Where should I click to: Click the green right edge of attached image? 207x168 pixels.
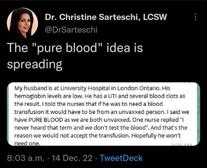tap(198, 114)
